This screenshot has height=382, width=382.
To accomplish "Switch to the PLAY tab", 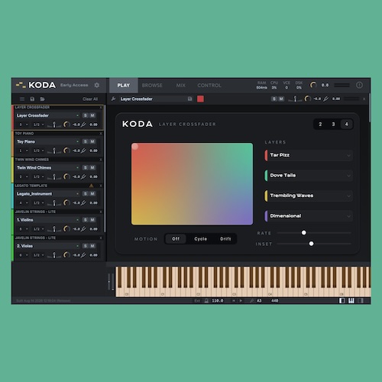I will pos(124,86).
